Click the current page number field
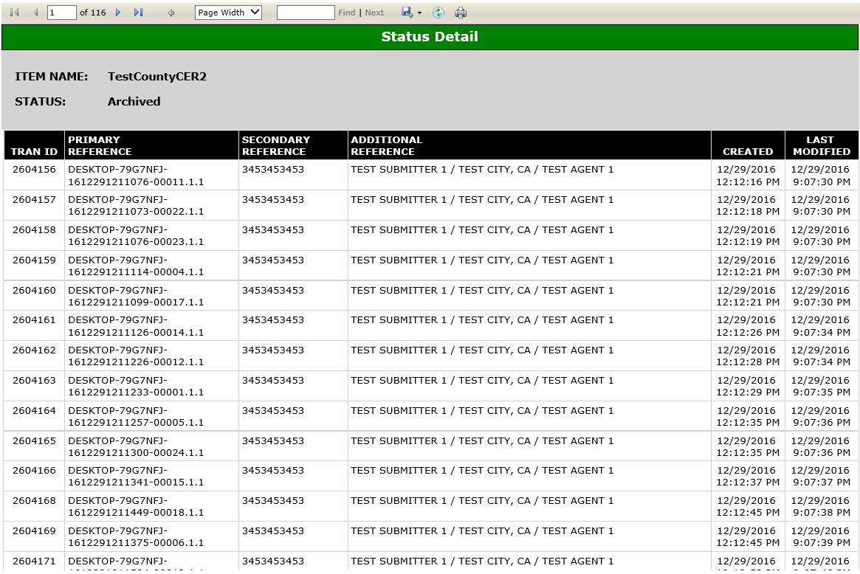The width and height of the screenshot is (860, 574). tap(61, 13)
